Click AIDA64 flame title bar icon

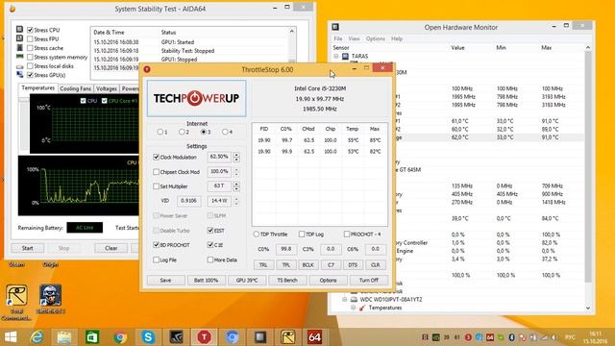[12, 9]
